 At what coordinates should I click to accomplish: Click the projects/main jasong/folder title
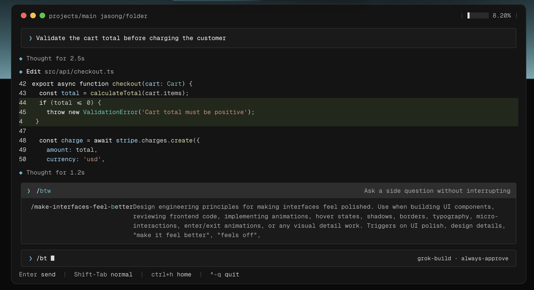tap(98, 16)
